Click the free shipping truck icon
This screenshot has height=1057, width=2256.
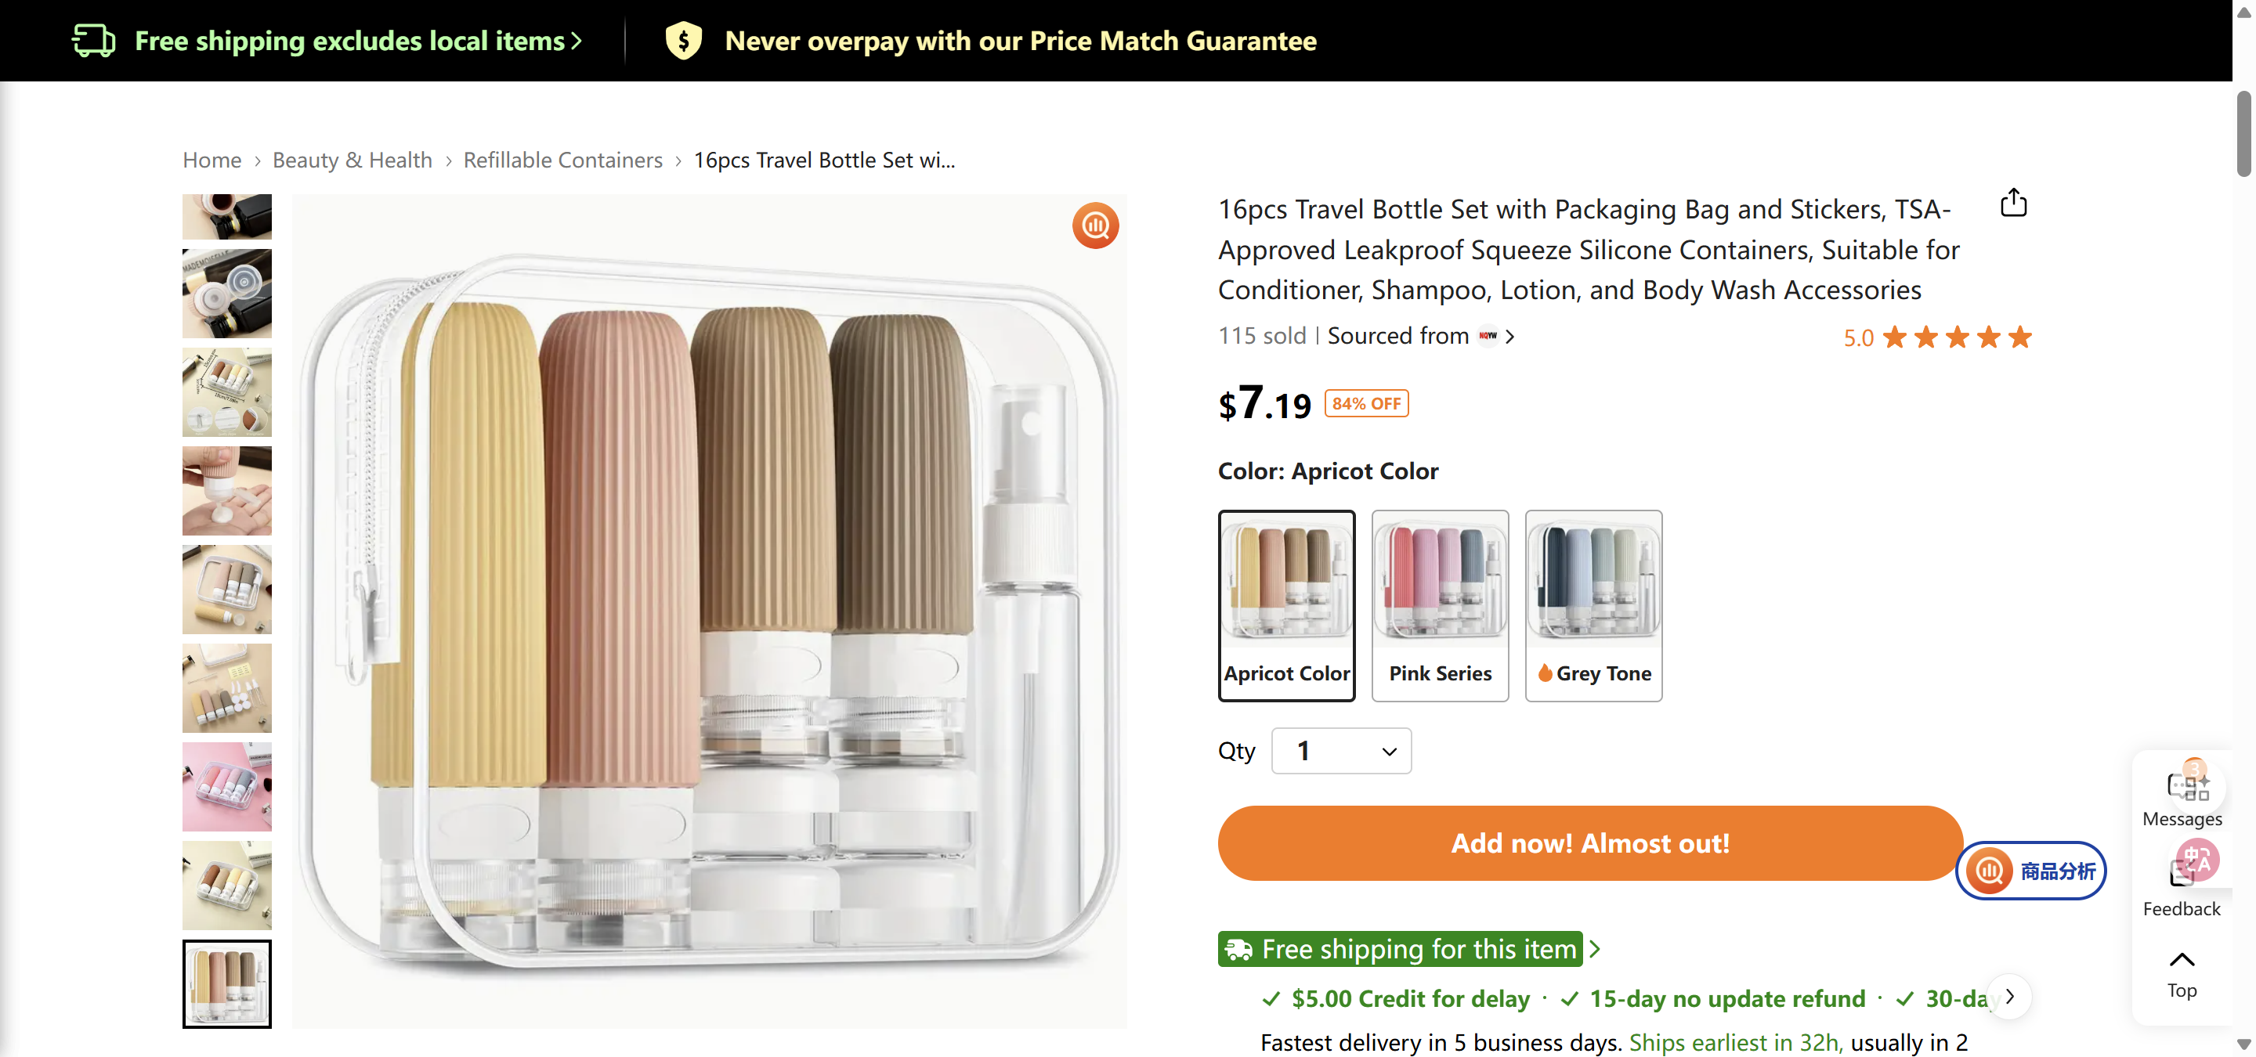(x=95, y=39)
